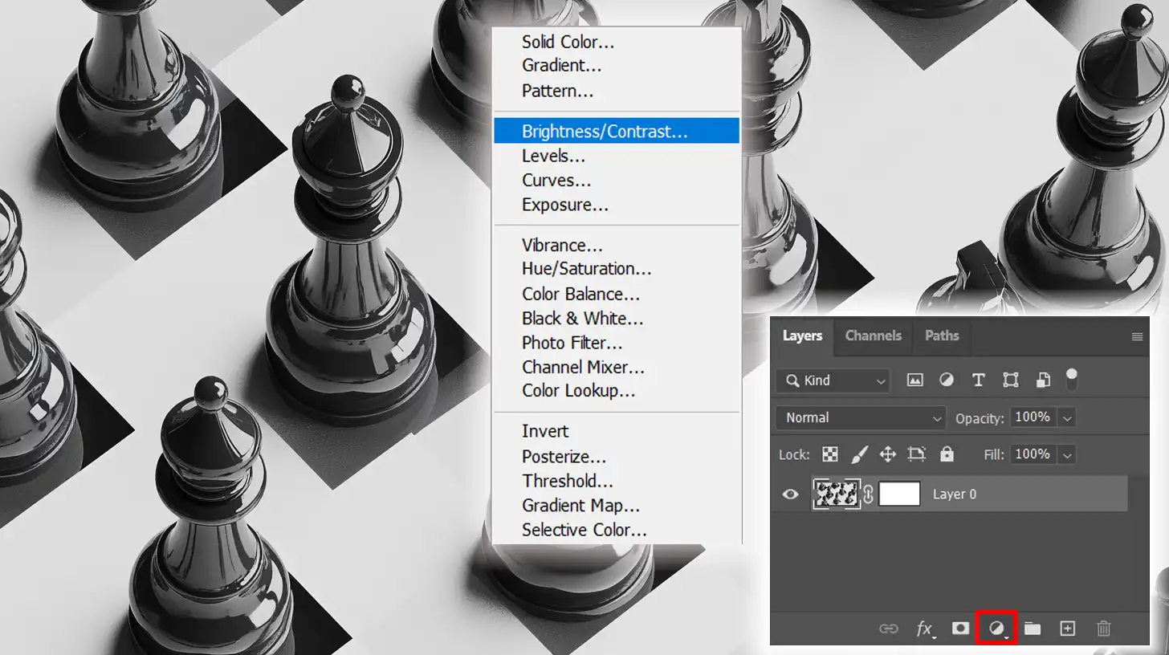
Task: Filter for pixel layers icon
Action: pos(914,380)
